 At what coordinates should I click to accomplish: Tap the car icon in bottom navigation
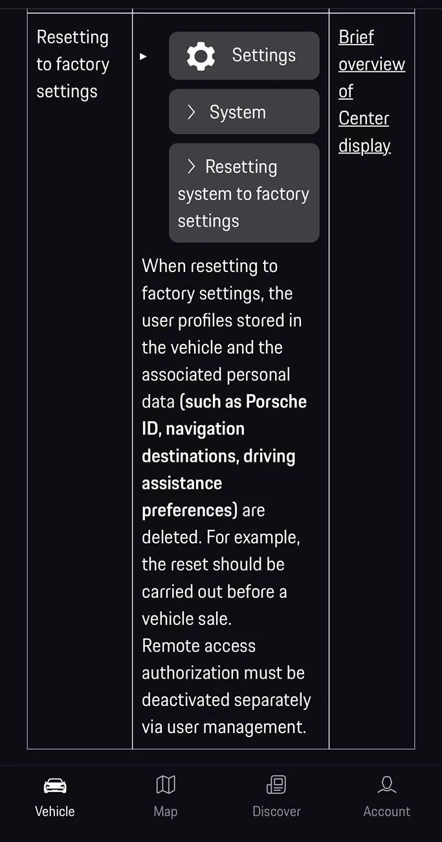(x=55, y=786)
